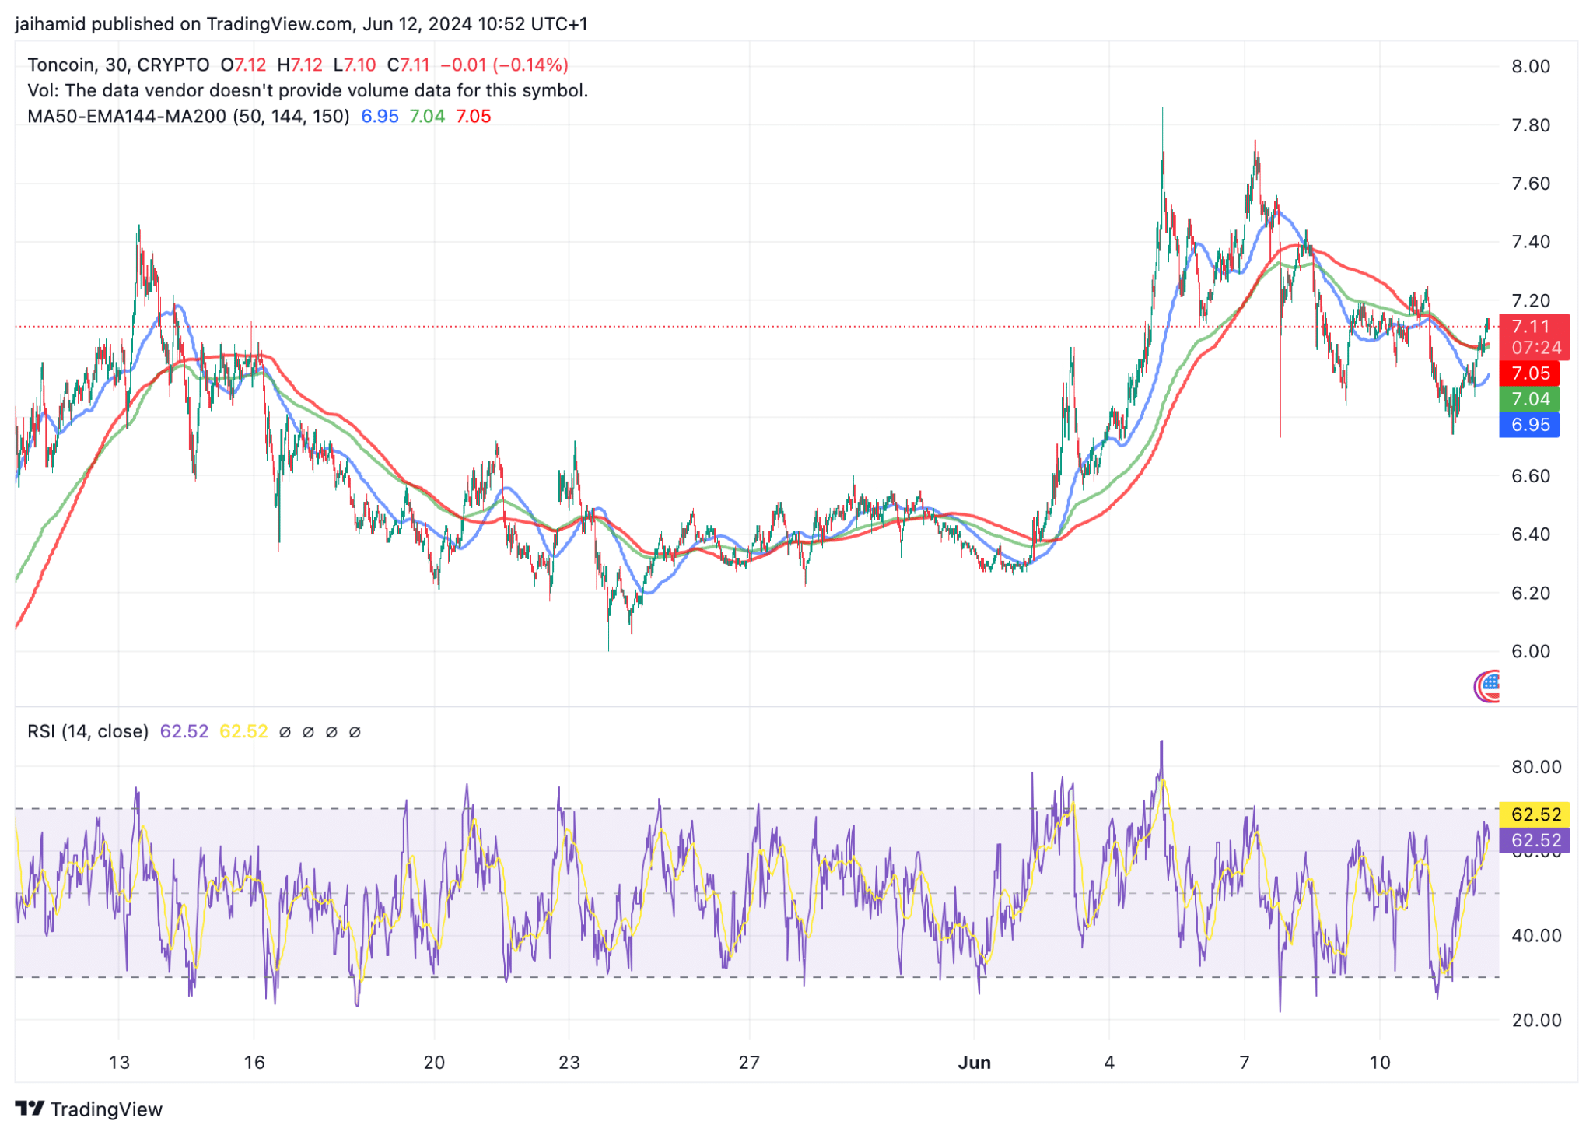The width and height of the screenshot is (1593, 1135).
Task: Click the red MA200 price tag 7.05
Action: tap(1530, 373)
